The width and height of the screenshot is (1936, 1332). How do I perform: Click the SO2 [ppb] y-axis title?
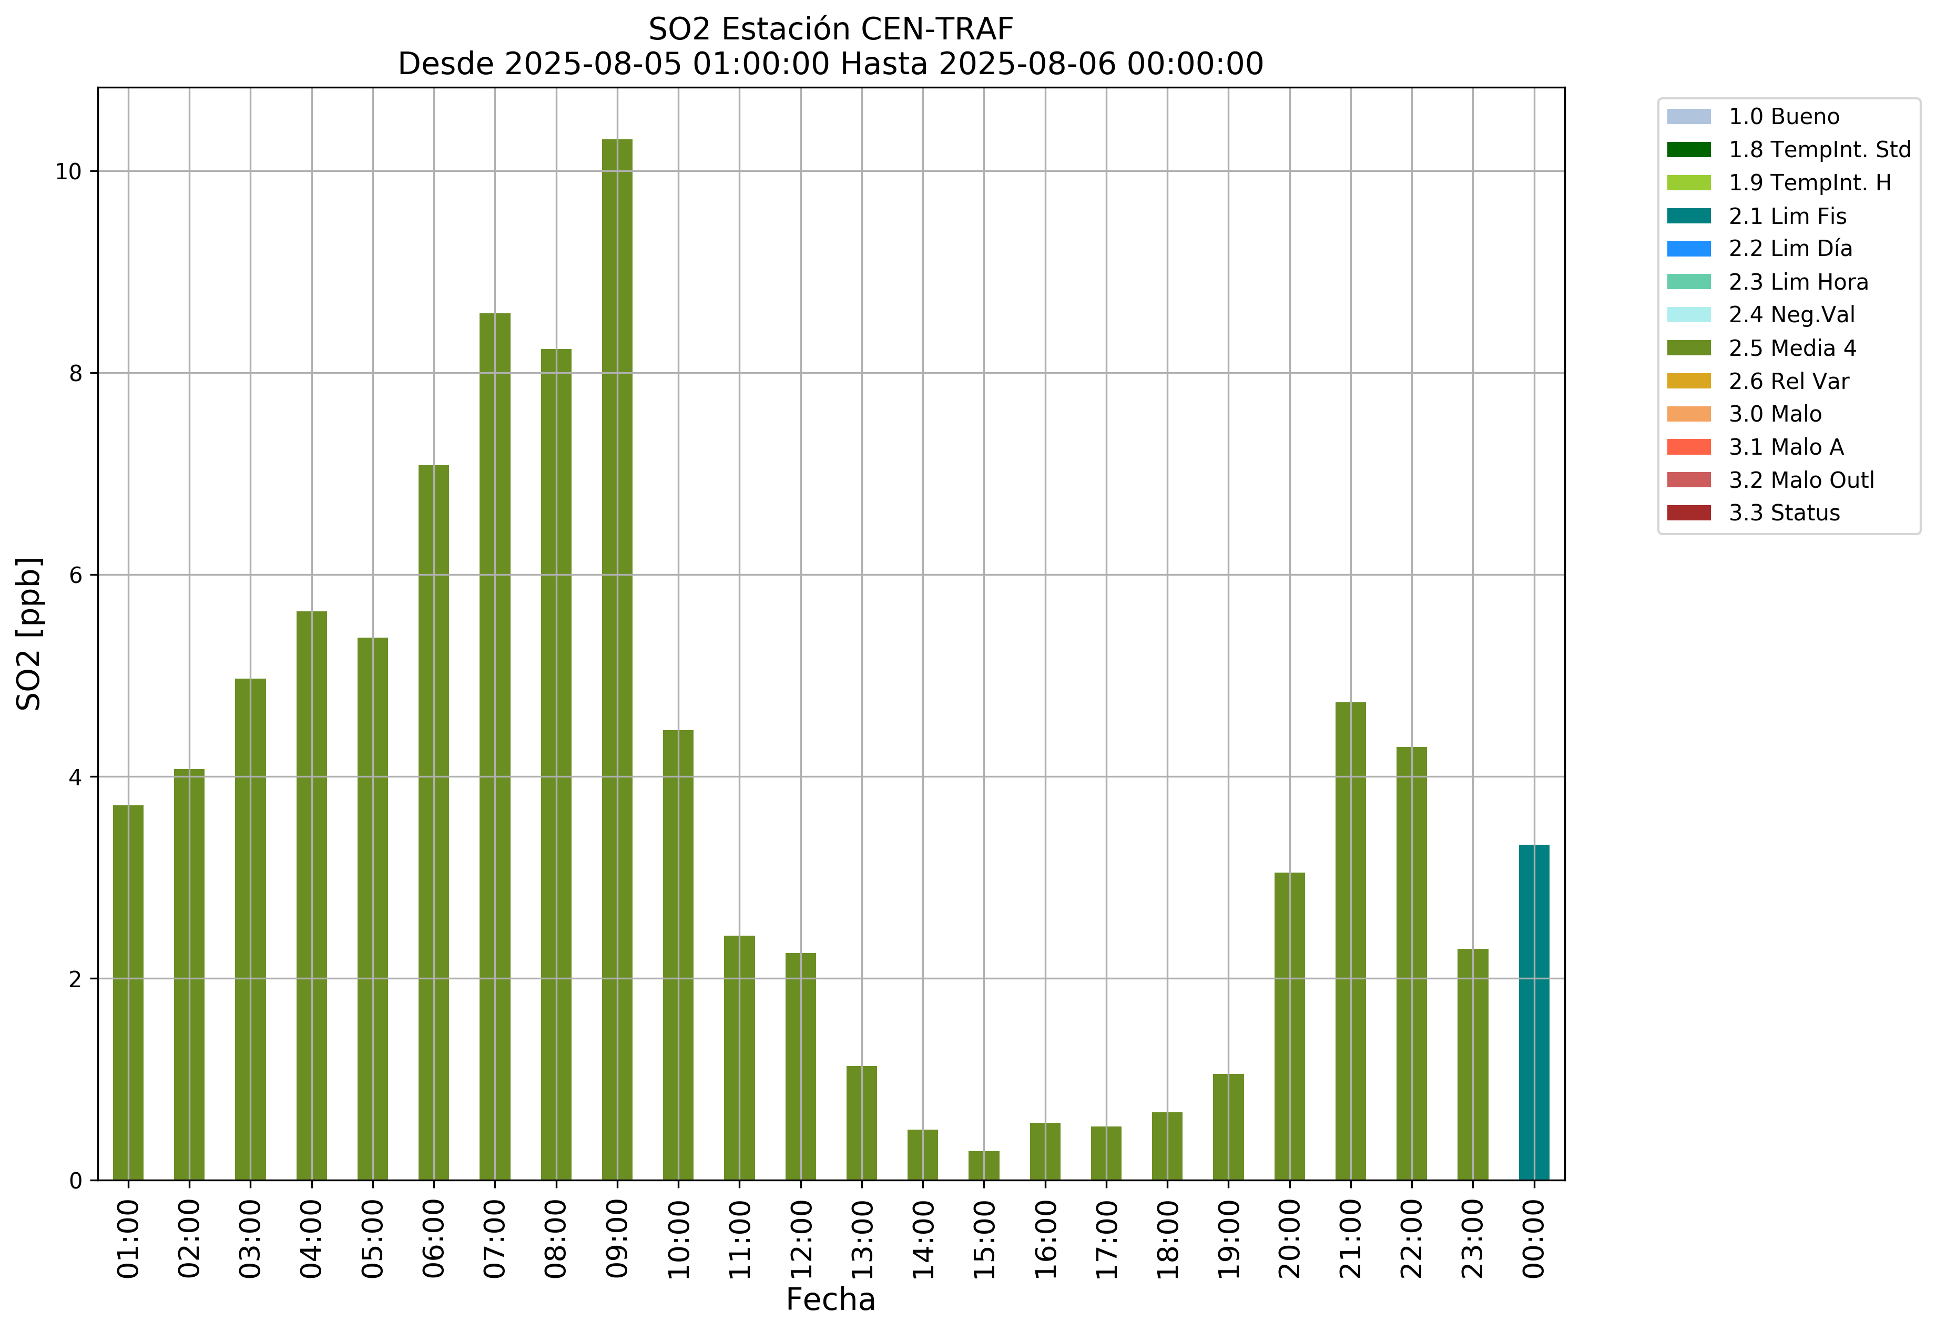tap(29, 633)
